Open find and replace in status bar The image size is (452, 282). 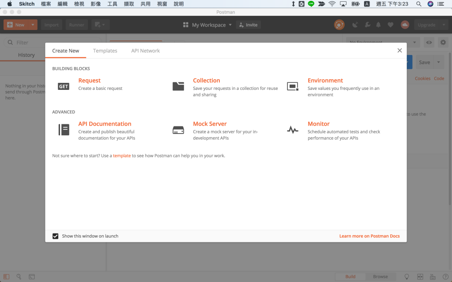tap(19, 277)
